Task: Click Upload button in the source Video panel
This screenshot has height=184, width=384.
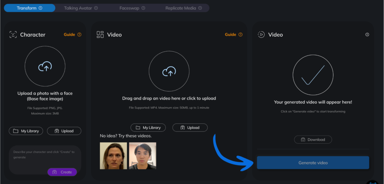Action: coord(190,128)
